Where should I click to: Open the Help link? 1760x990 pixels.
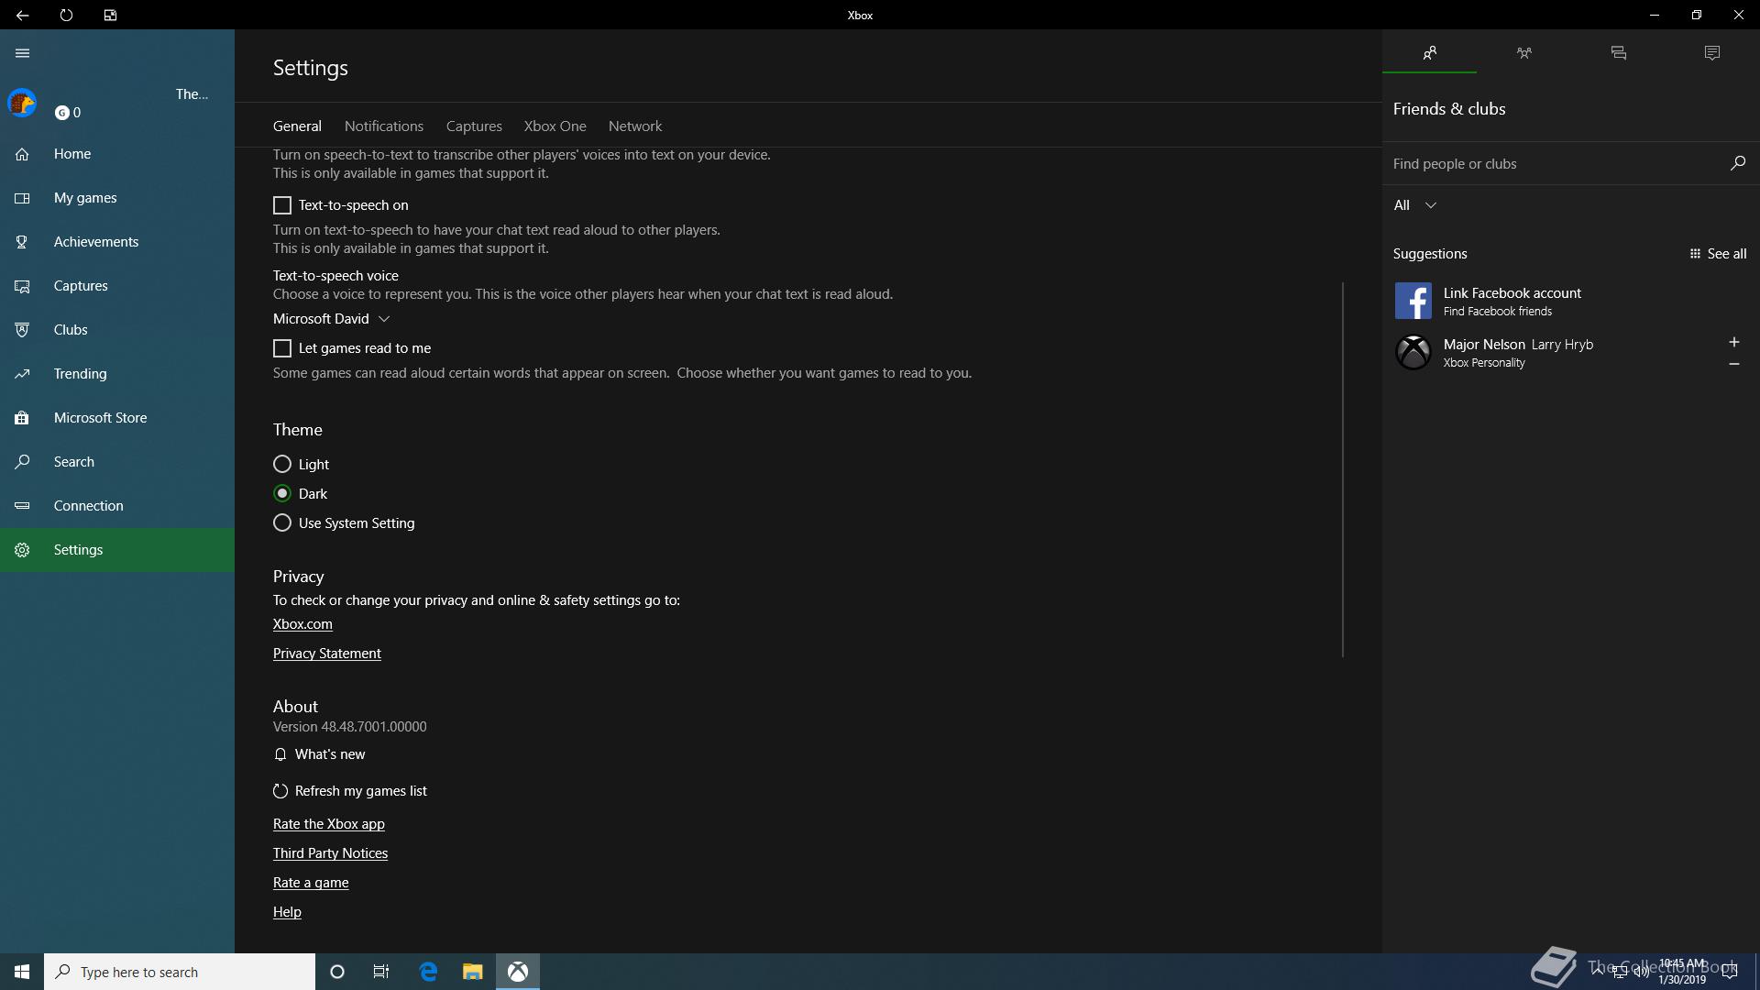(287, 912)
